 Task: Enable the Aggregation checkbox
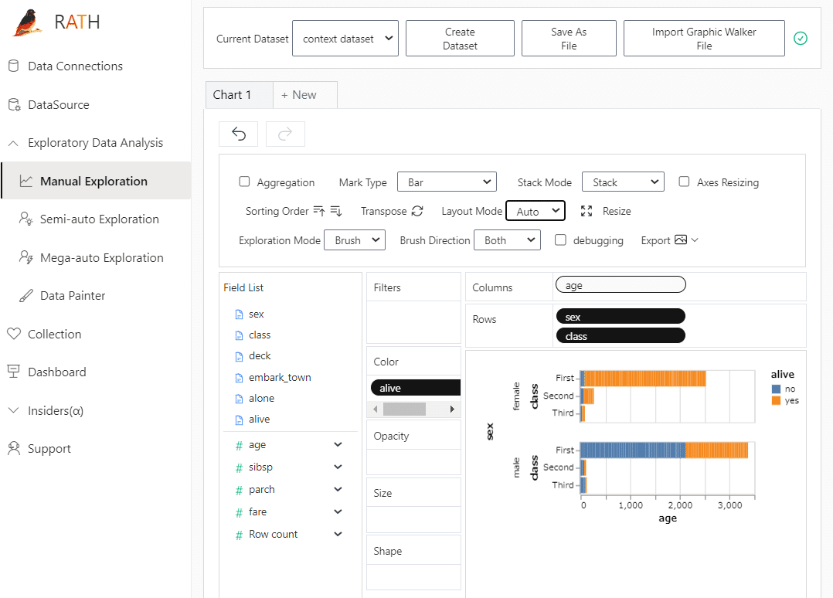pyautogui.click(x=244, y=182)
